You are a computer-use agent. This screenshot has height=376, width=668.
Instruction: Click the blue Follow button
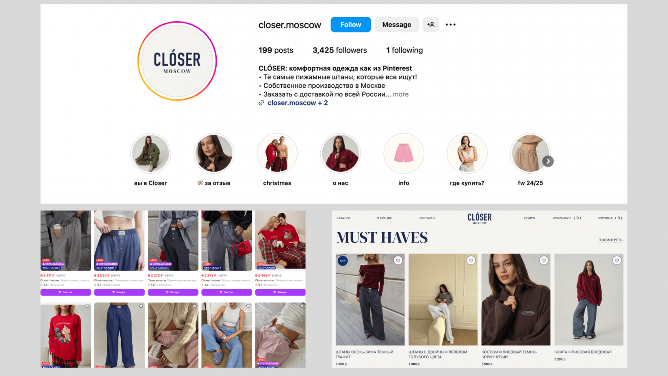351,25
